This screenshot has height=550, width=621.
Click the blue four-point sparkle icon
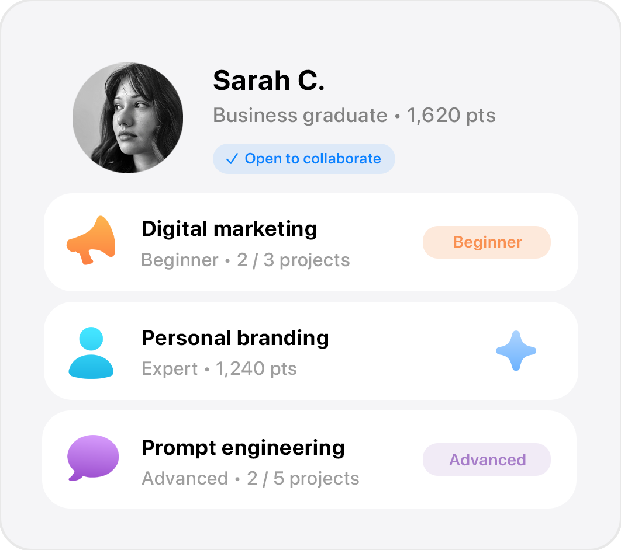(516, 351)
